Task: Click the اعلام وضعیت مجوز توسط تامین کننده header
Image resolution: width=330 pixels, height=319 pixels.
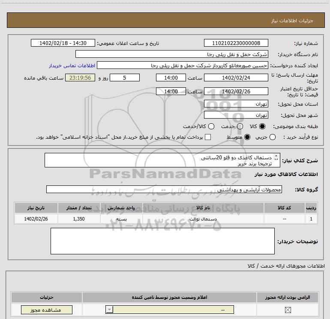Action: pos(169,297)
